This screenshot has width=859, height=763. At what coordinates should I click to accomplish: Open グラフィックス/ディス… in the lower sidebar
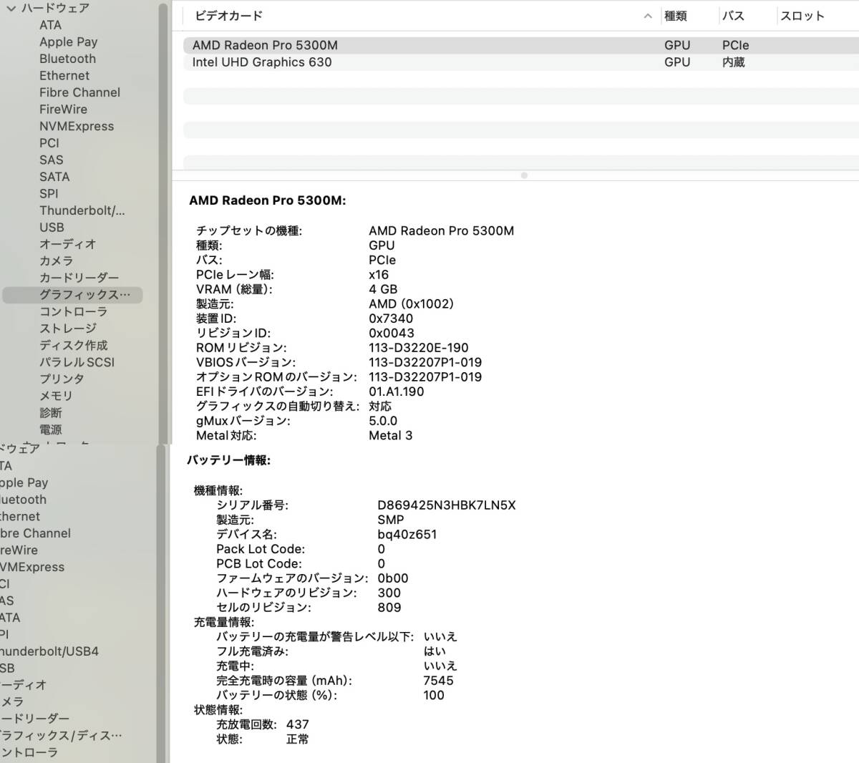[61, 735]
